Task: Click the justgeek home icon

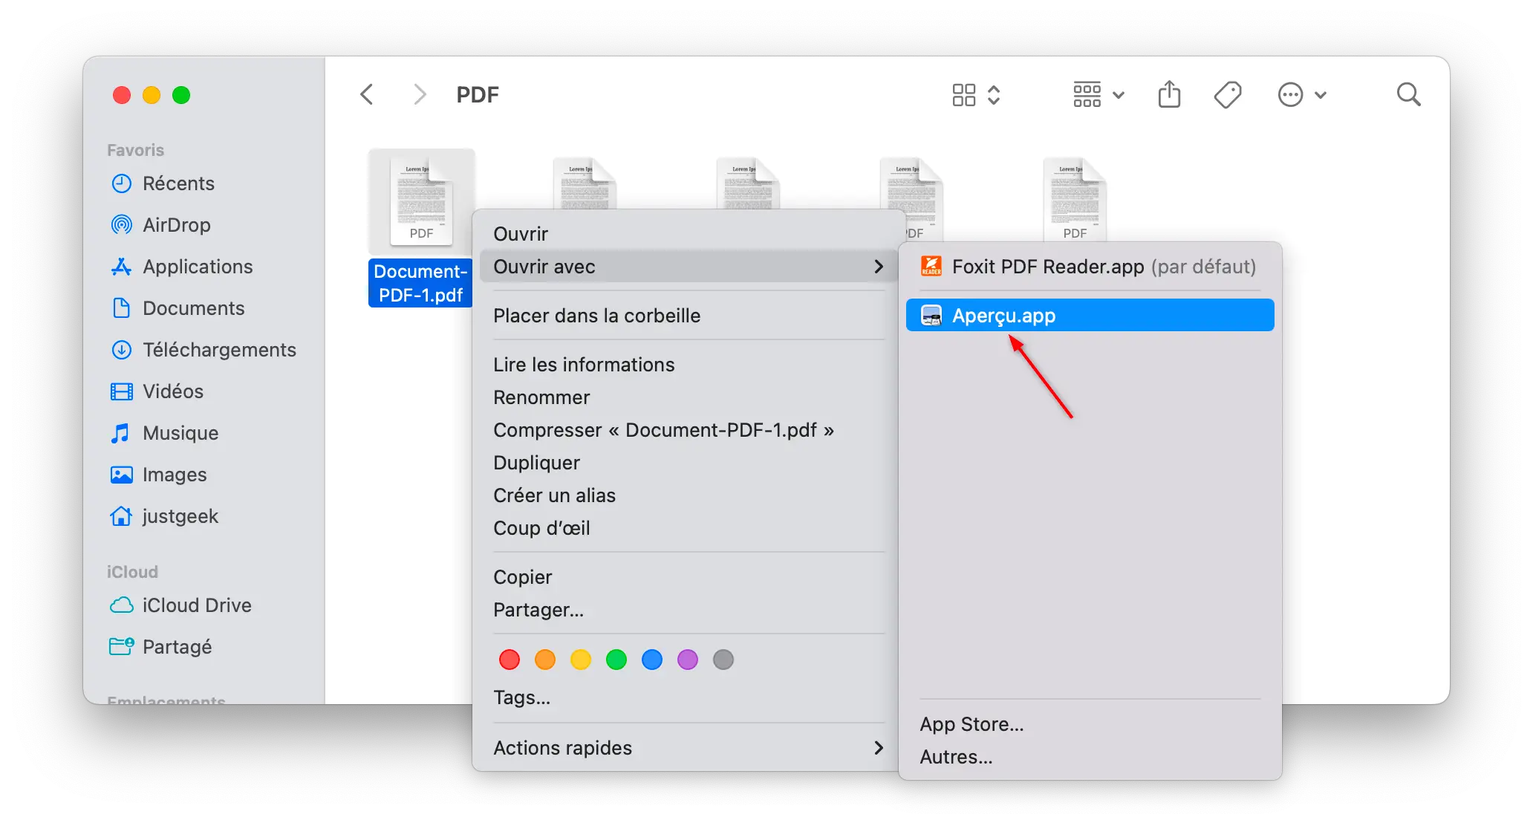Action: pos(121,516)
